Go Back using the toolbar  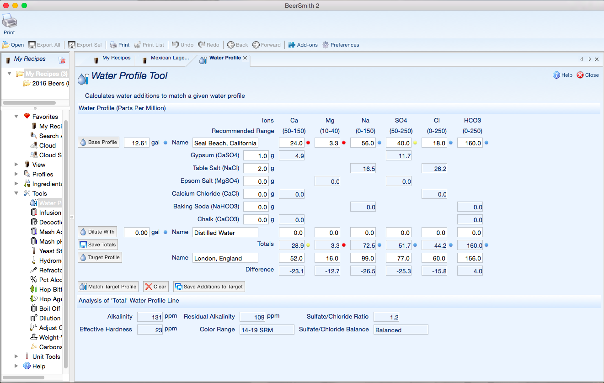point(238,45)
